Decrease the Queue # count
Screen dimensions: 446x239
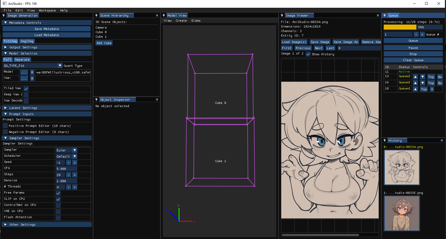[x=416, y=34]
